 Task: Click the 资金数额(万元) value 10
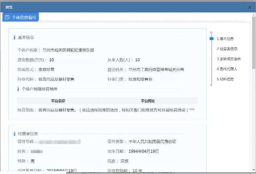(x=51, y=60)
